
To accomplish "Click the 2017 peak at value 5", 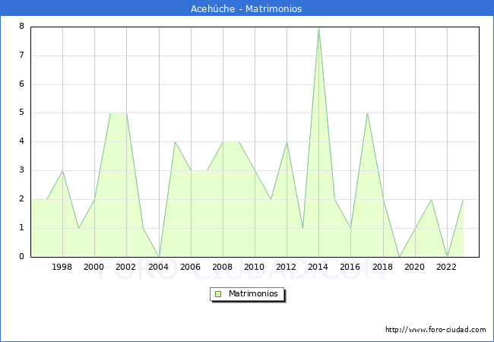I will (367, 113).
